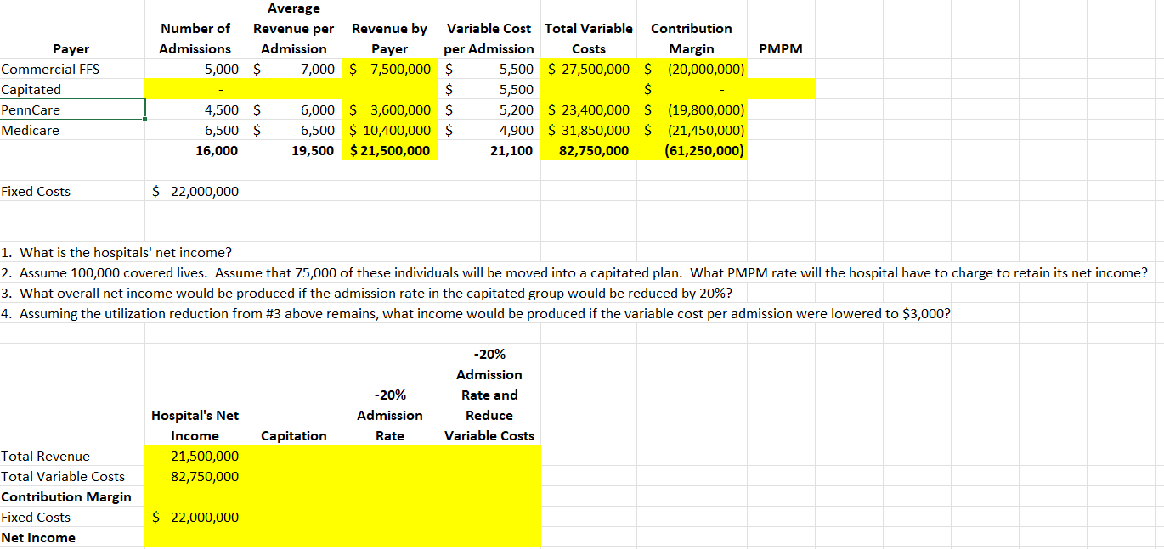1164x549 pixels.
Task: Select the Variable Cost per Admission header
Action: [x=489, y=38]
